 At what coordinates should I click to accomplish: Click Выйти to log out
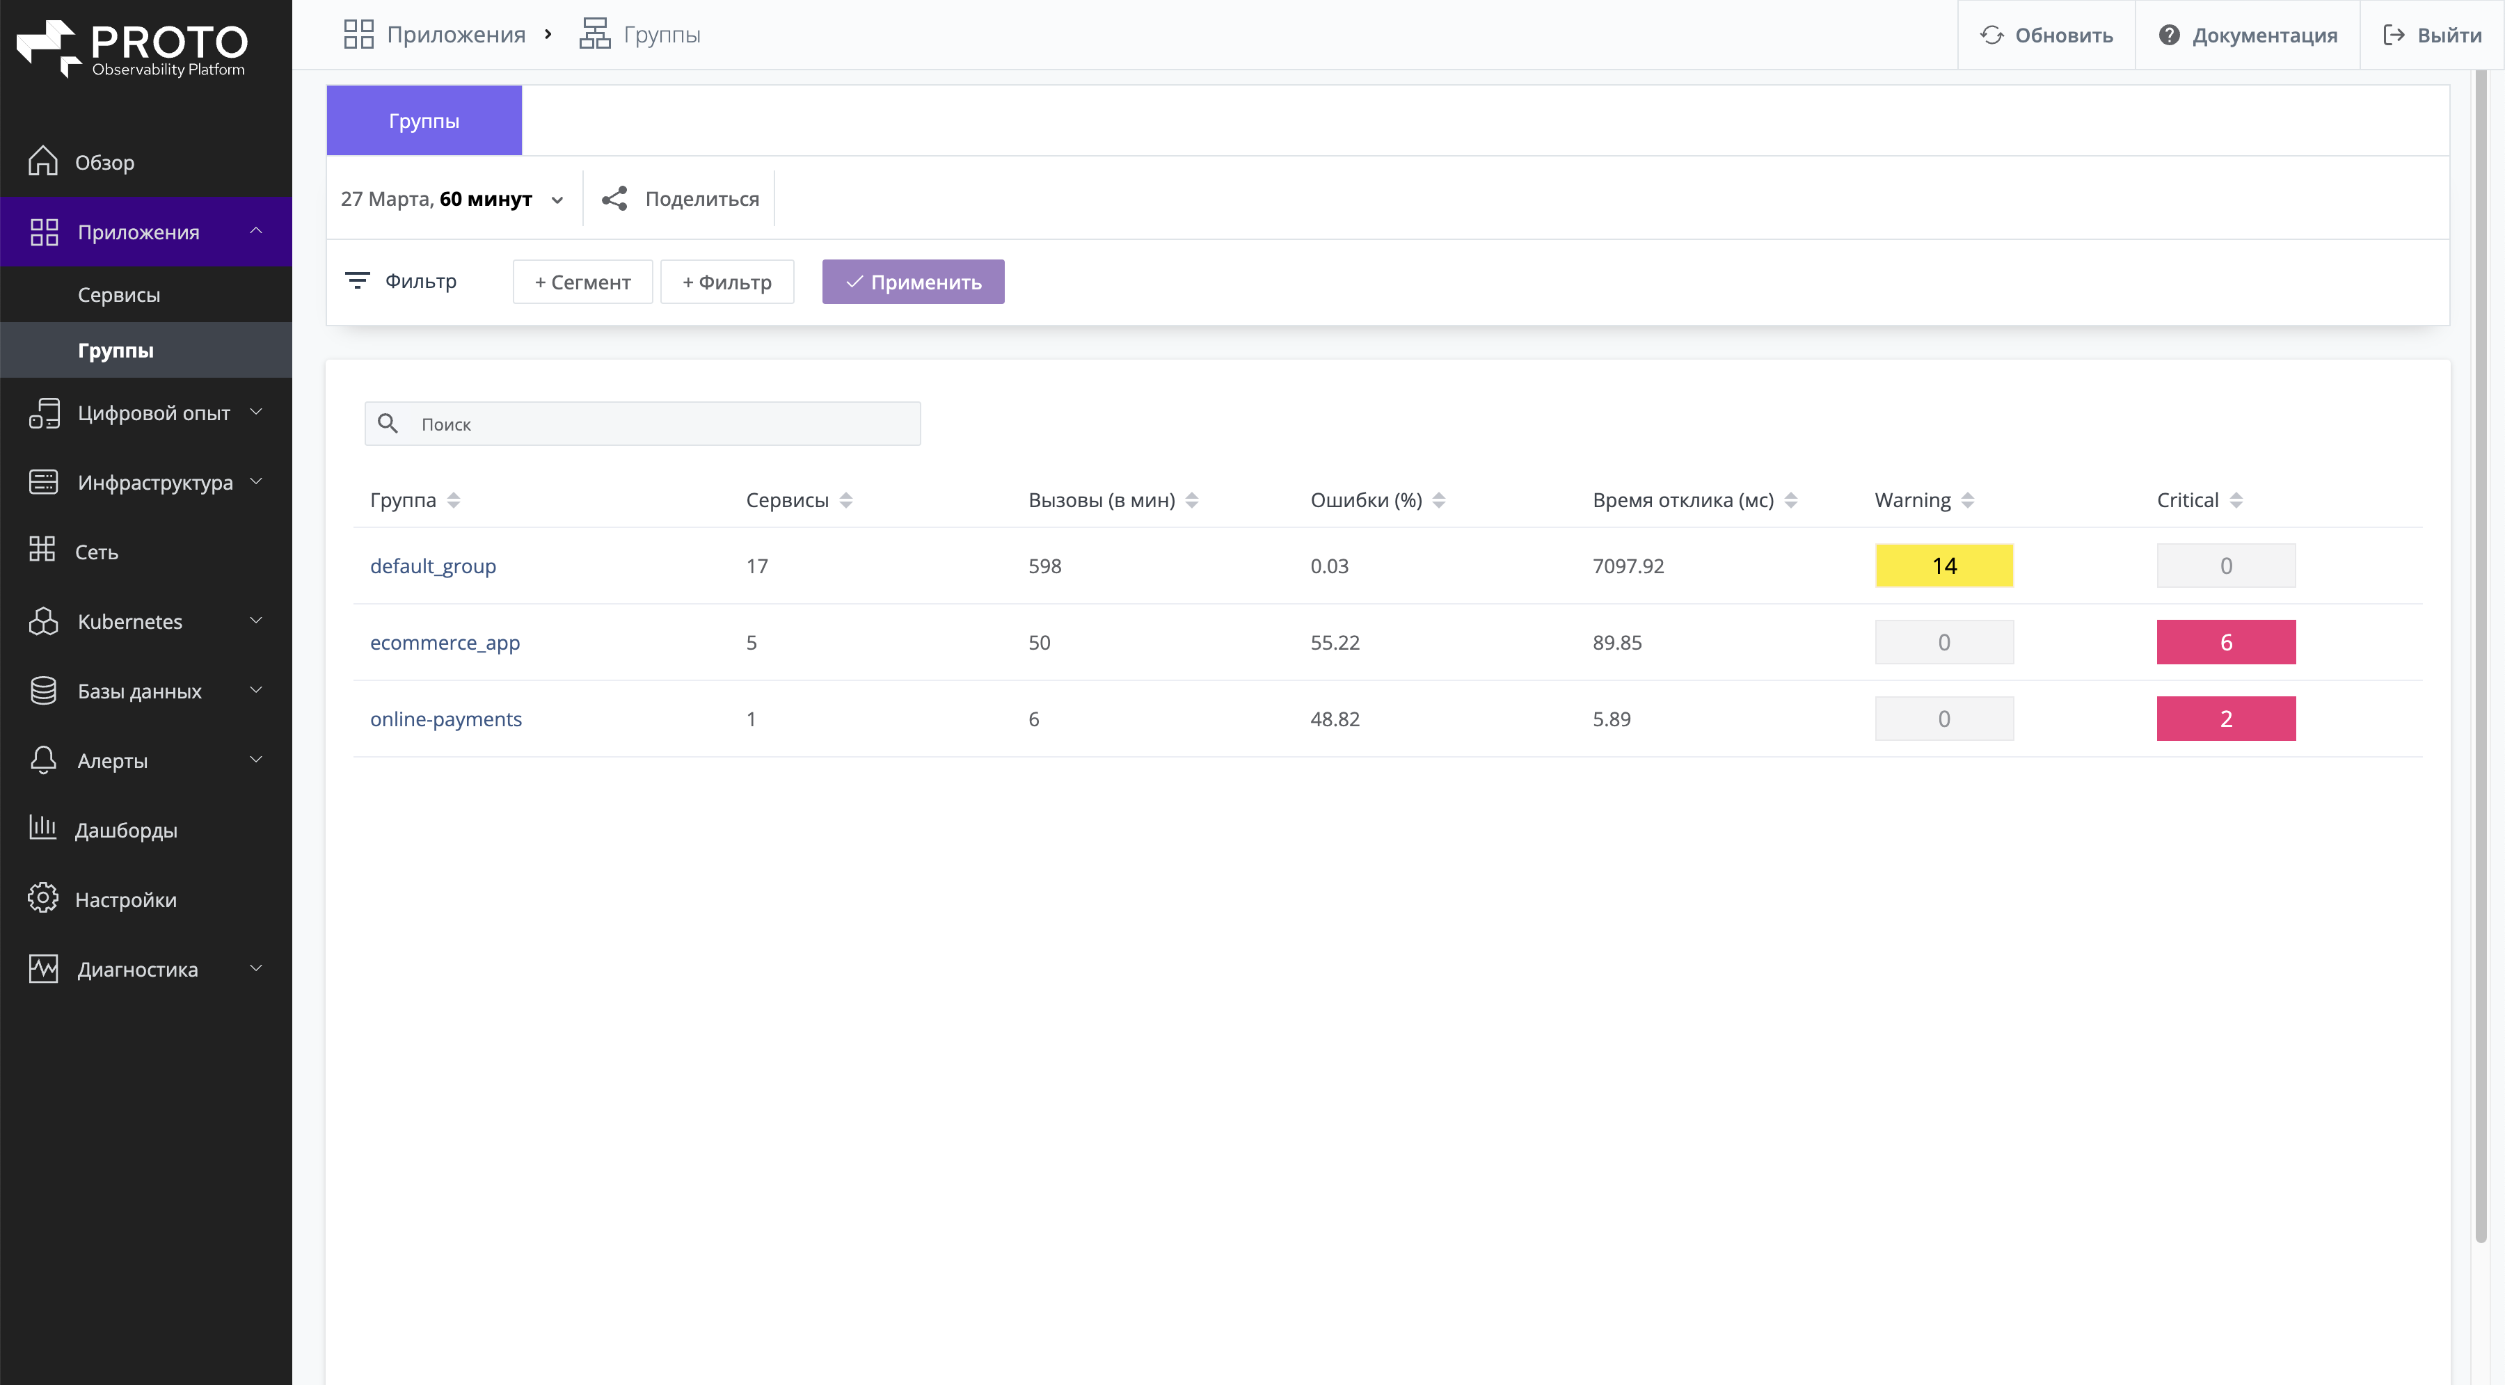(2432, 35)
